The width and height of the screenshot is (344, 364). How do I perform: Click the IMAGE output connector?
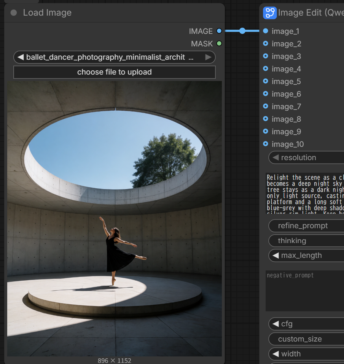219,31
